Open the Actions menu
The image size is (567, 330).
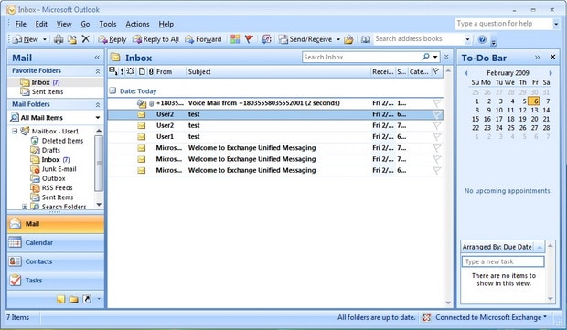[137, 24]
